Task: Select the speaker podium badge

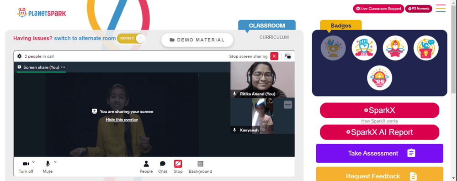Action: pyautogui.click(x=426, y=48)
